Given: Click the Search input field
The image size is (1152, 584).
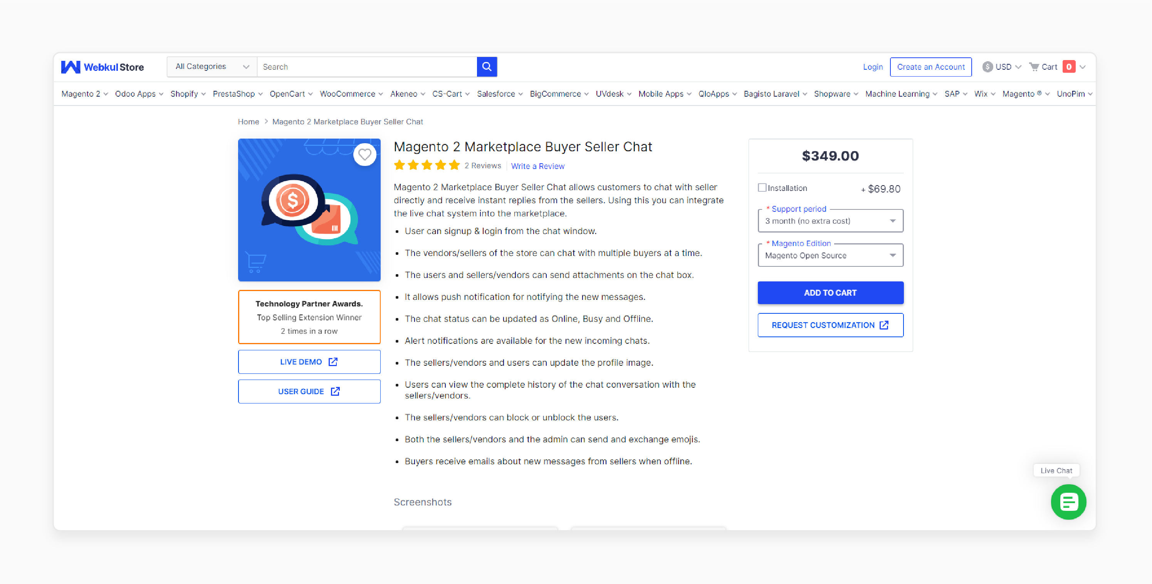Looking at the screenshot, I should point(367,66).
